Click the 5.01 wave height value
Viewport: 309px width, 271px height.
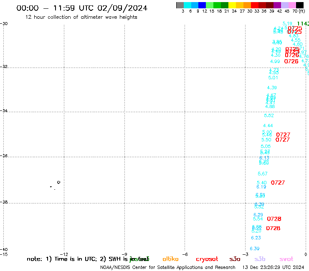[x=273, y=78]
